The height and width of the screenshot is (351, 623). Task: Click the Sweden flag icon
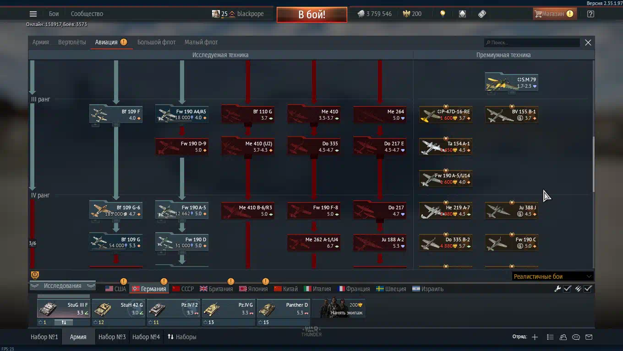(x=380, y=289)
